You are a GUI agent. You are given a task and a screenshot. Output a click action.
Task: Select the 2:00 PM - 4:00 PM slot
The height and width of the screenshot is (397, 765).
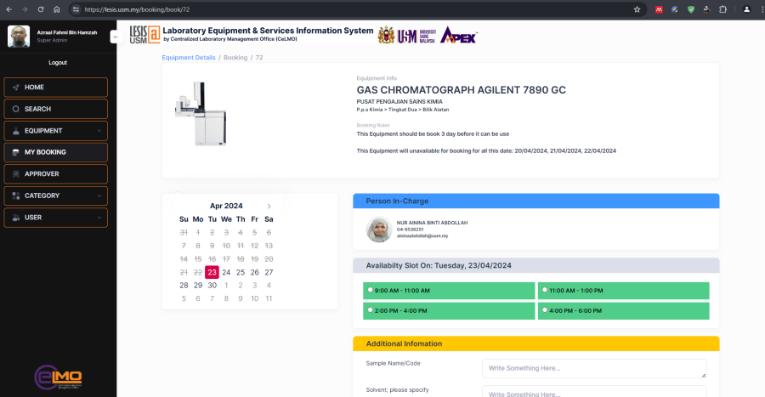(x=371, y=309)
